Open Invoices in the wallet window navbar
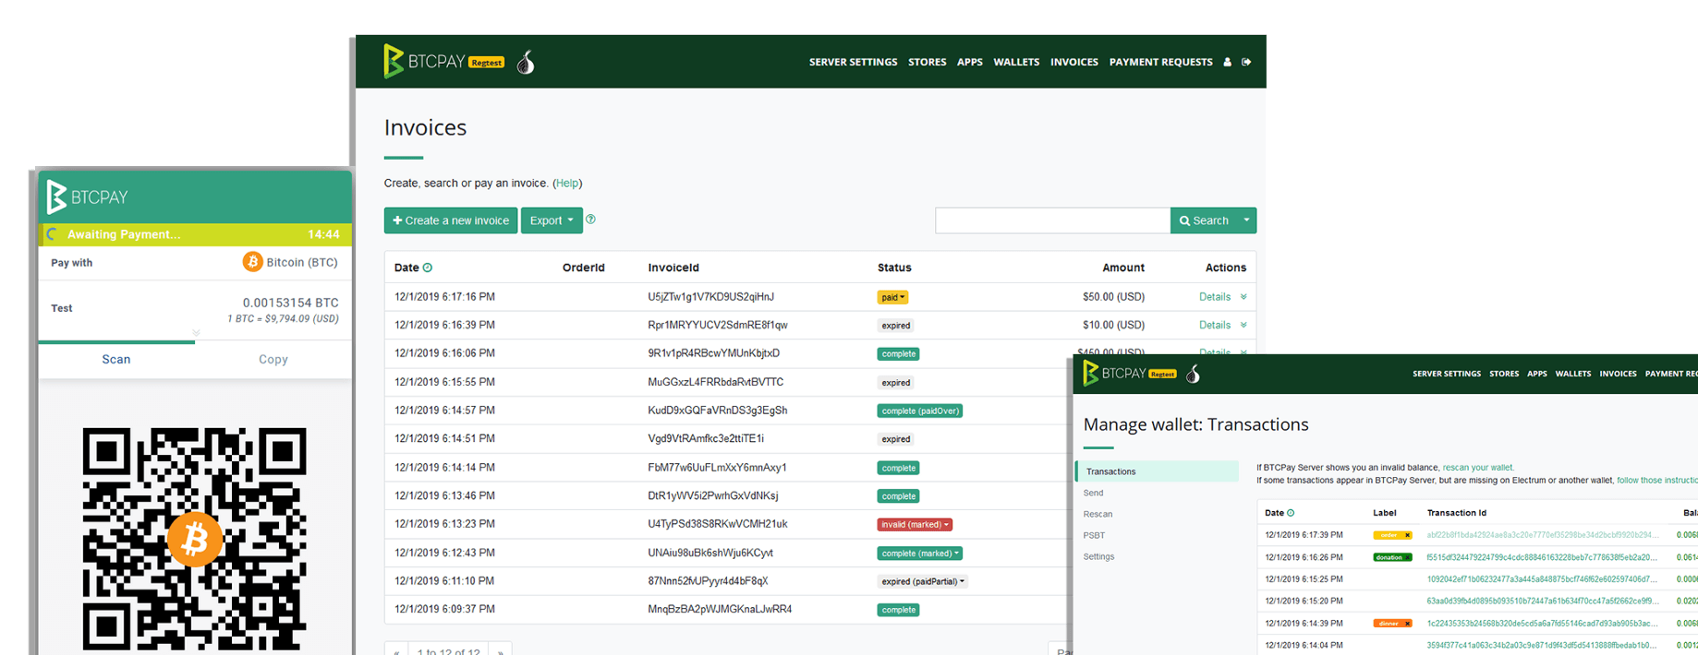This screenshot has width=1698, height=655. coord(1618,374)
